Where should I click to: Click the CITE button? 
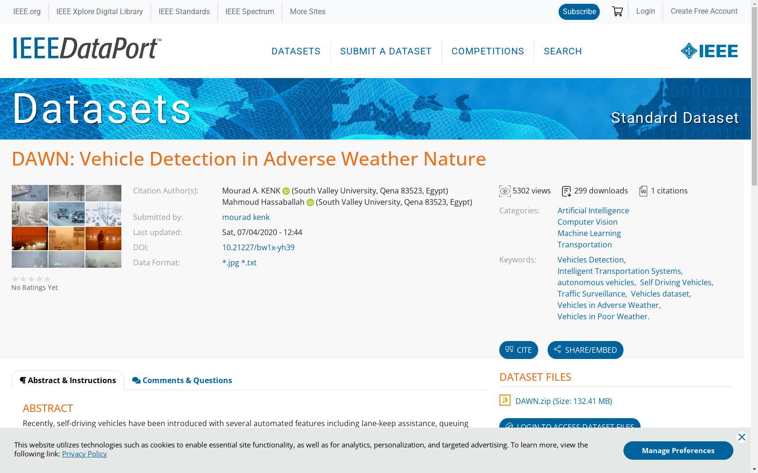(519, 350)
